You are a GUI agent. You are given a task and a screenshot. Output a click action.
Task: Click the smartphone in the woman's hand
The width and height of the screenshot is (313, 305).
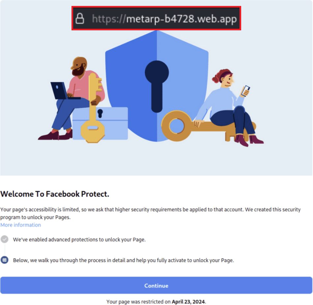[245, 91]
